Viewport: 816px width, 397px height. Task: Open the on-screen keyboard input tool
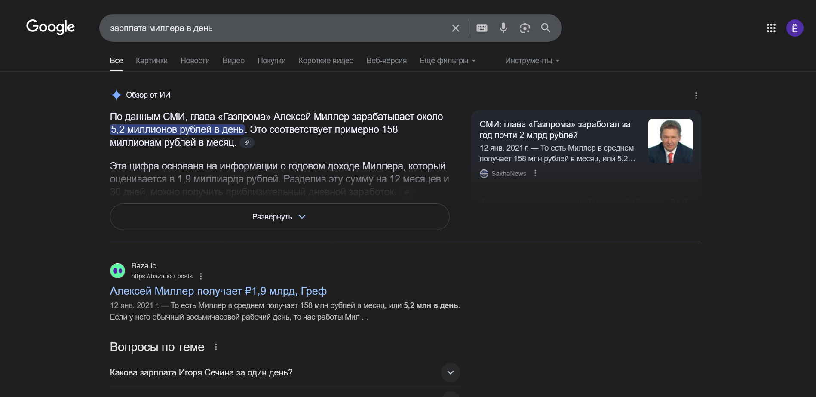pyautogui.click(x=482, y=28)
